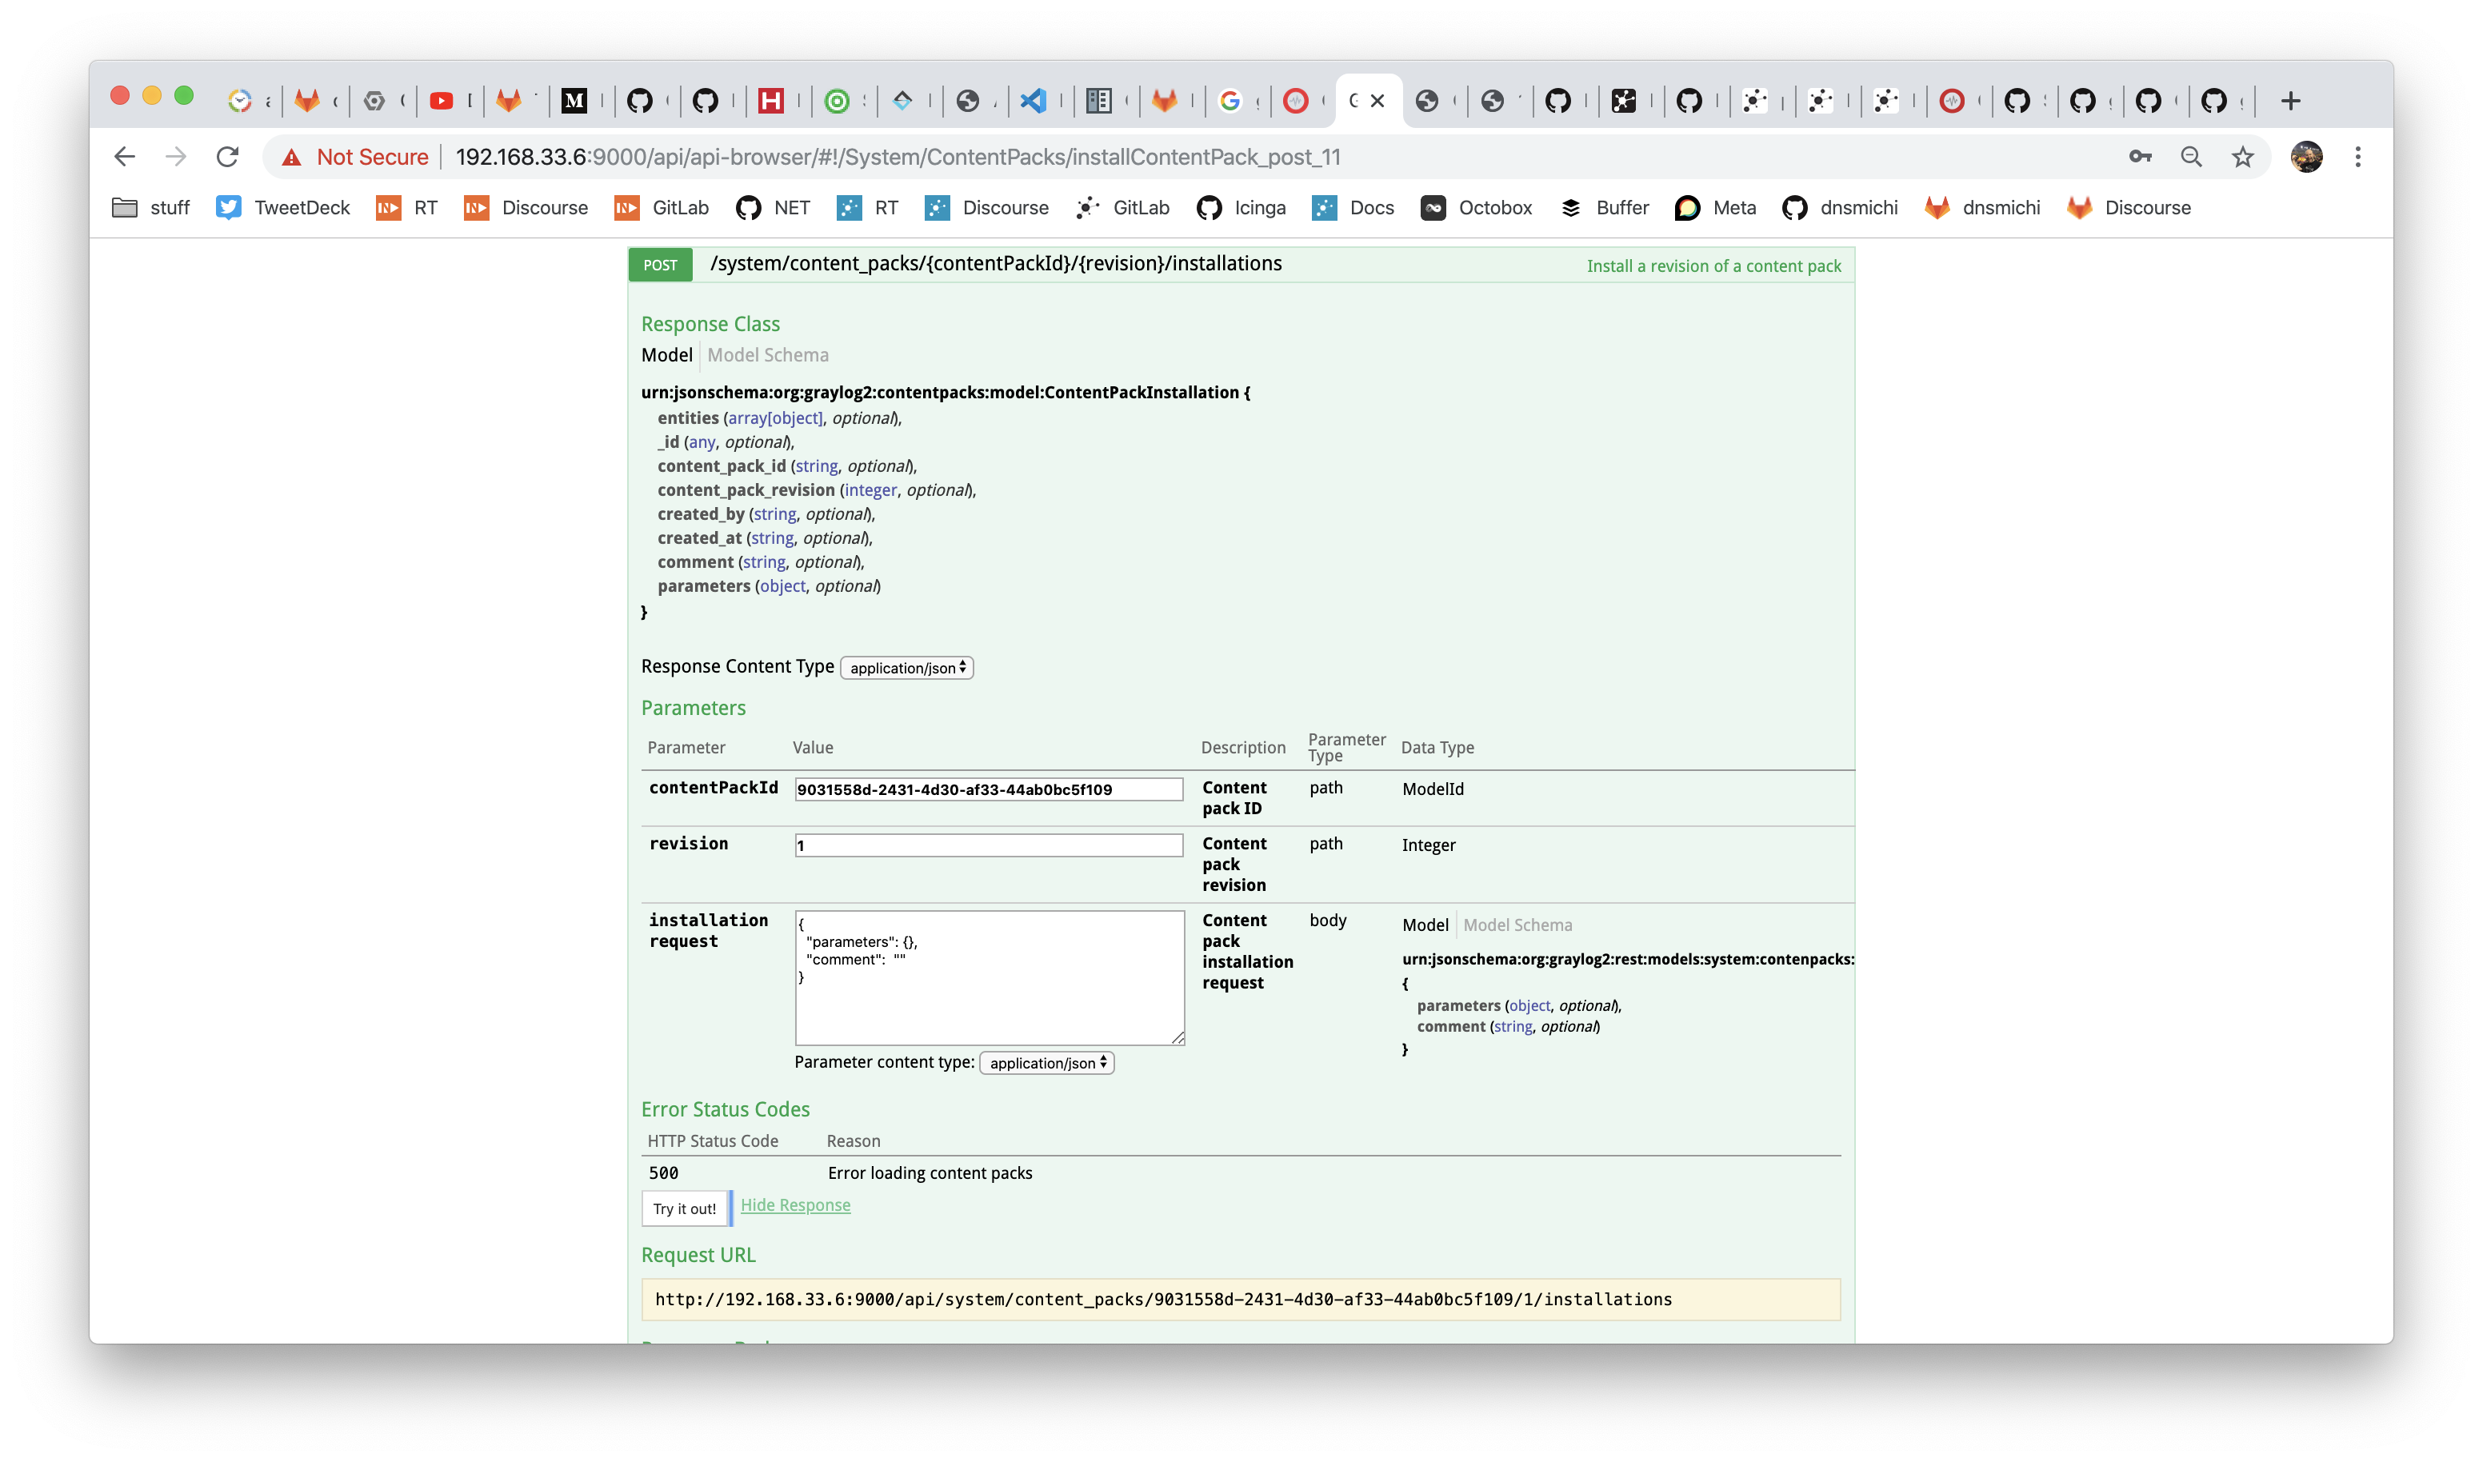This screenshot has height=1462, width=2483.
Task: Open the Buffer bookmark
Action: (x=1605, y=208)
